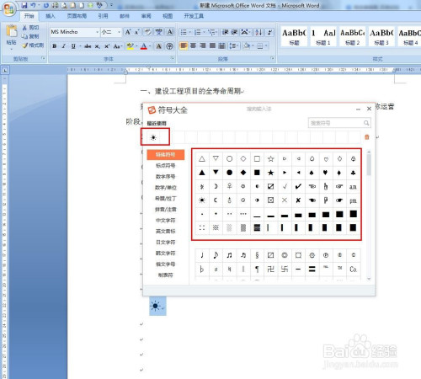The width and height of the screenshot is (421, 379).
Task: Switch to the 开发工具 ribbon tab
Action: [x=194, y=16]
